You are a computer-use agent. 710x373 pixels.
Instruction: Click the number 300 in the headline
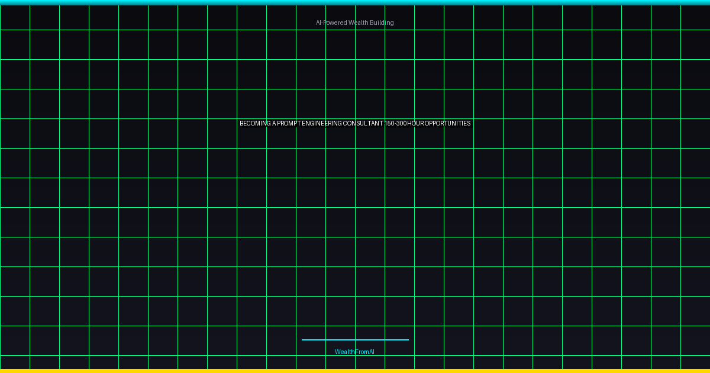(401, 124)
